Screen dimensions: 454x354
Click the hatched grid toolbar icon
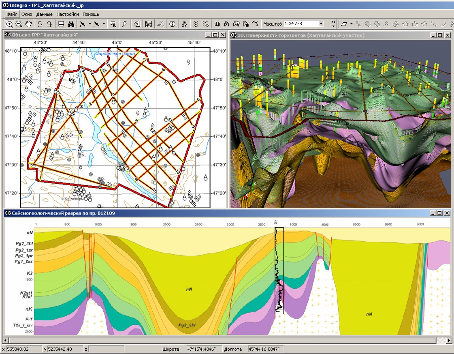tap(149, 24)
